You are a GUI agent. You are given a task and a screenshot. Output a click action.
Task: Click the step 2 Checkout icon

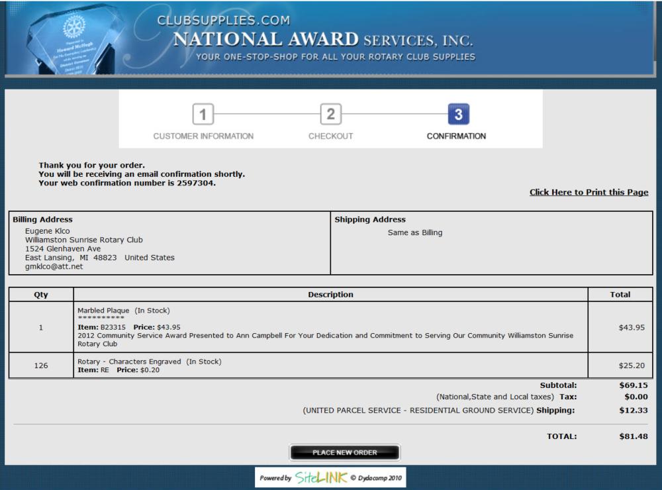pos(330,114)
